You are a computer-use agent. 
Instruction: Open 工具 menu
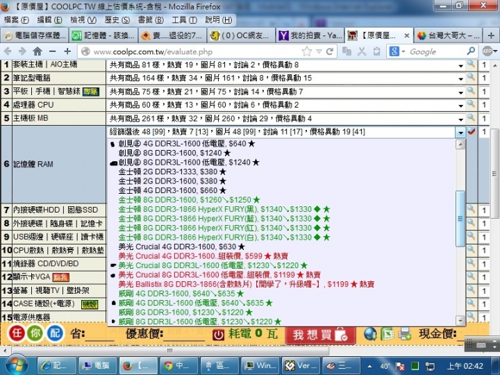coord(184,19)
